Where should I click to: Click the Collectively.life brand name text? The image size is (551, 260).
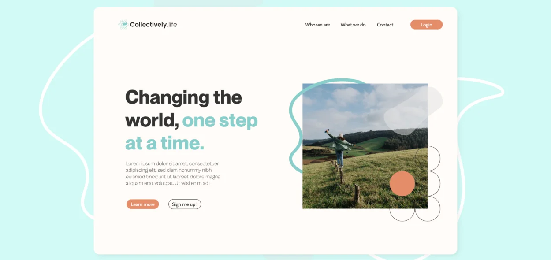(x=153, y=25)
